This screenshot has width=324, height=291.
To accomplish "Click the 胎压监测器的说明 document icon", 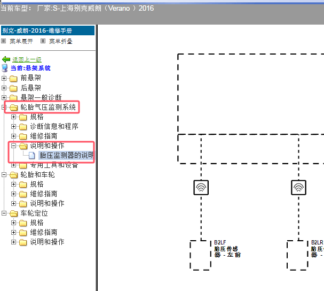I will pyautogui.click(x=32, y=156).
